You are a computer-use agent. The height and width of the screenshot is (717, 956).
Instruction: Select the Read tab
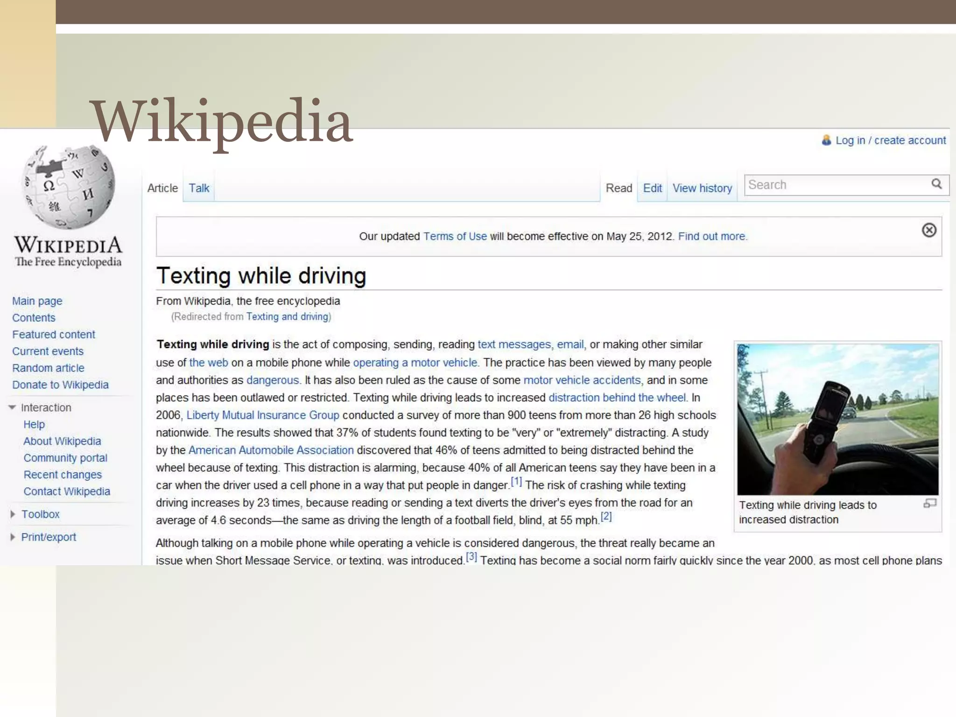coord(619,188)
